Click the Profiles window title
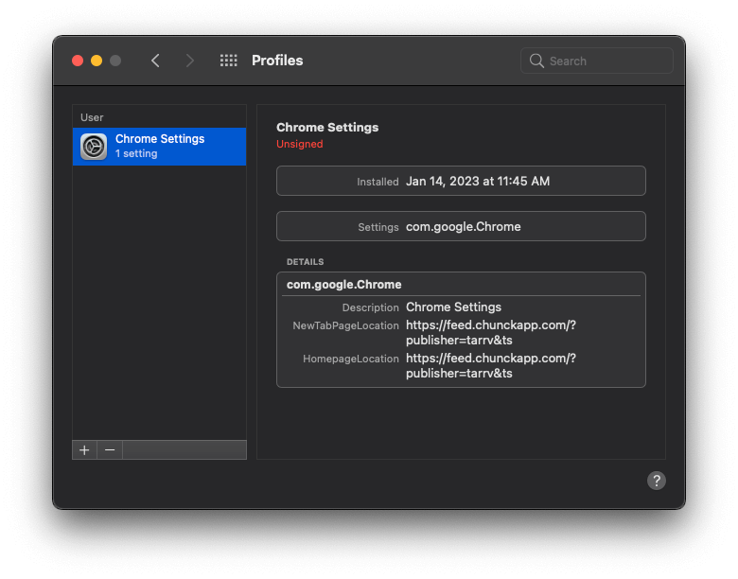 click(x=277, y=61)
